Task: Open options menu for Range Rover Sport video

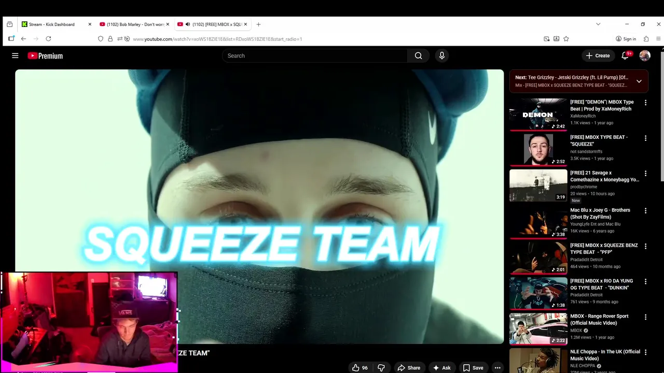Action: click(645, 317)
